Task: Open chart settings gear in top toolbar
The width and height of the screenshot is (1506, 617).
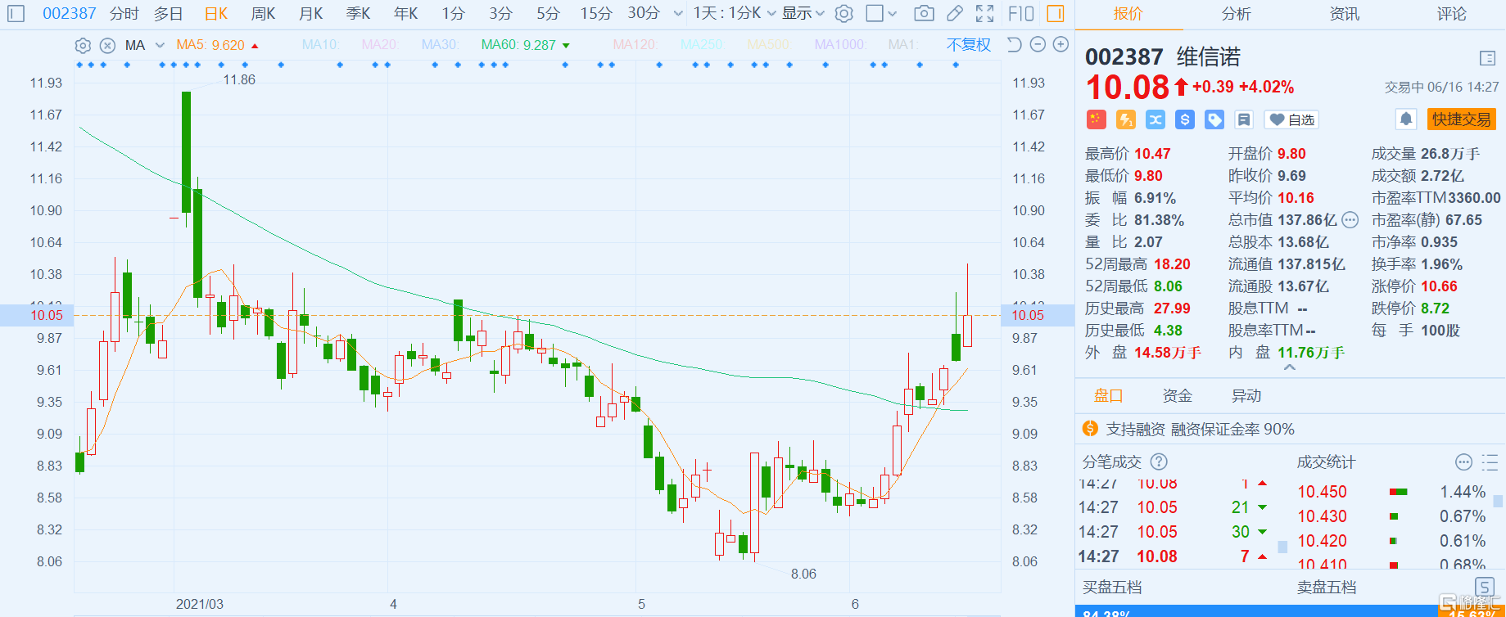Action: pyautogui.click(x=844, y=13)
